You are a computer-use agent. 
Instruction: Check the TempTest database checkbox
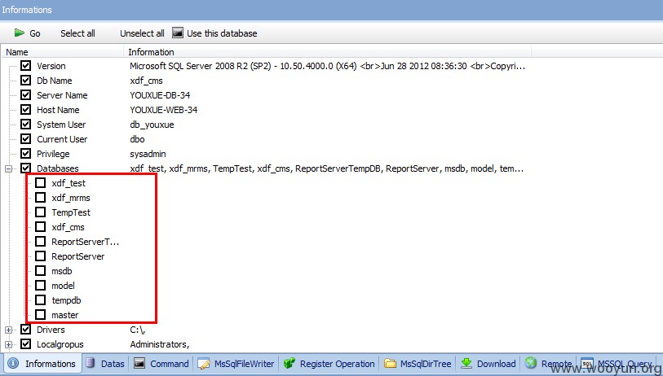tap(41, 212)
